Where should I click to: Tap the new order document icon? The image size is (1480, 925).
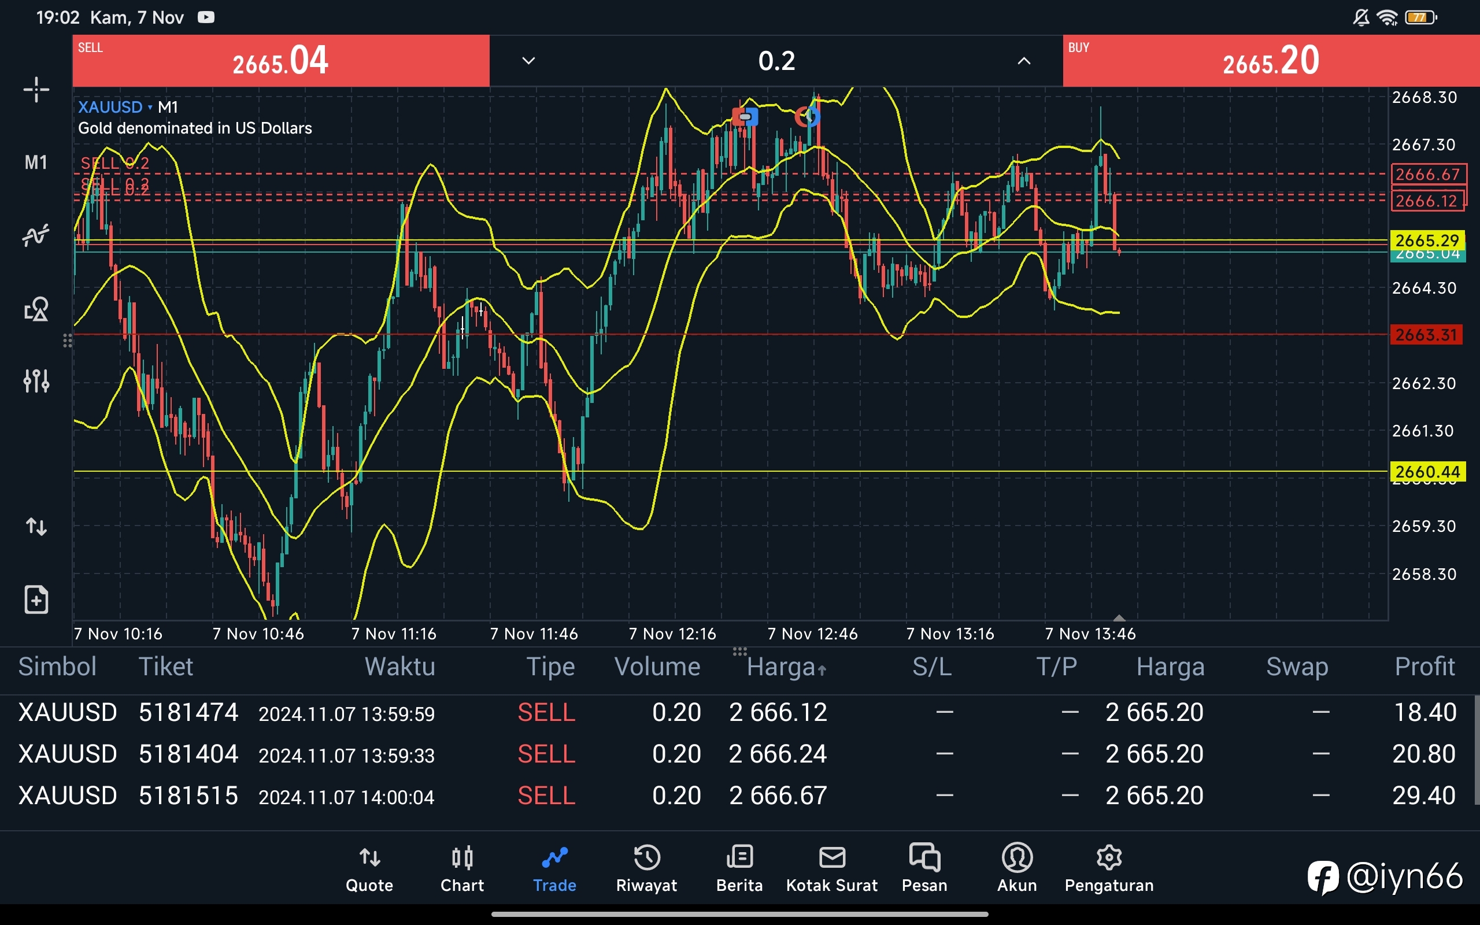[36, 600]
